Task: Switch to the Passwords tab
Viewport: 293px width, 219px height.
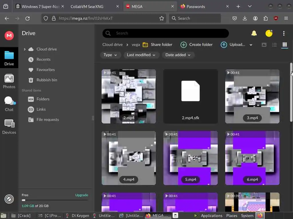Action: tap(205, 7)
